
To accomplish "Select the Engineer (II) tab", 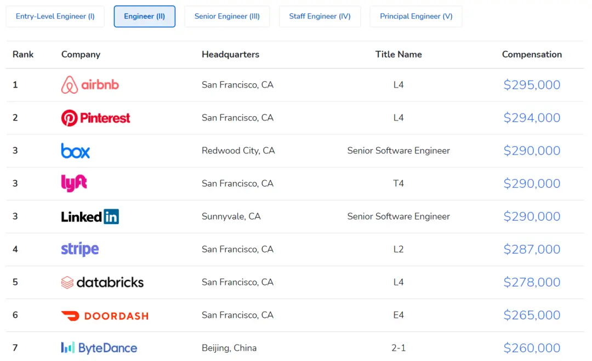I will (x=145, y=16).
